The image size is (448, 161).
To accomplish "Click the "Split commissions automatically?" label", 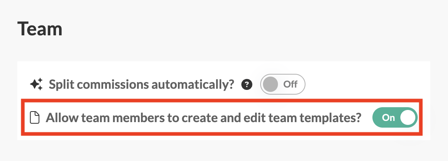I will point(142,84).
